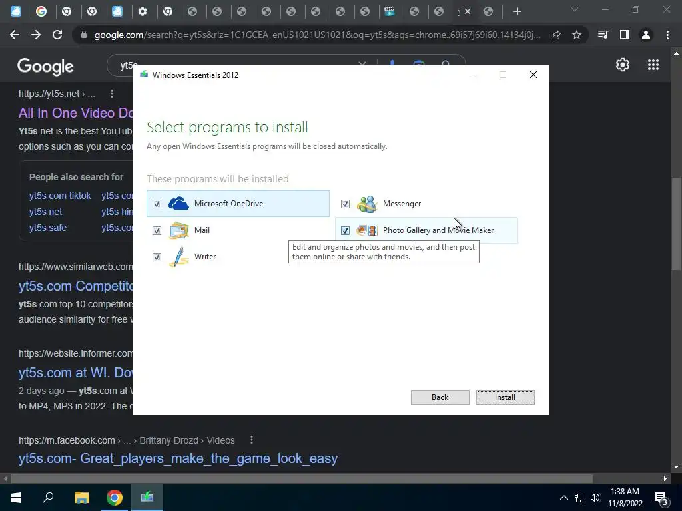Image resolution: width=682 pixels, height=511 pixels.
Task: Open Google quick settings gear
Action: pos(623,65)
